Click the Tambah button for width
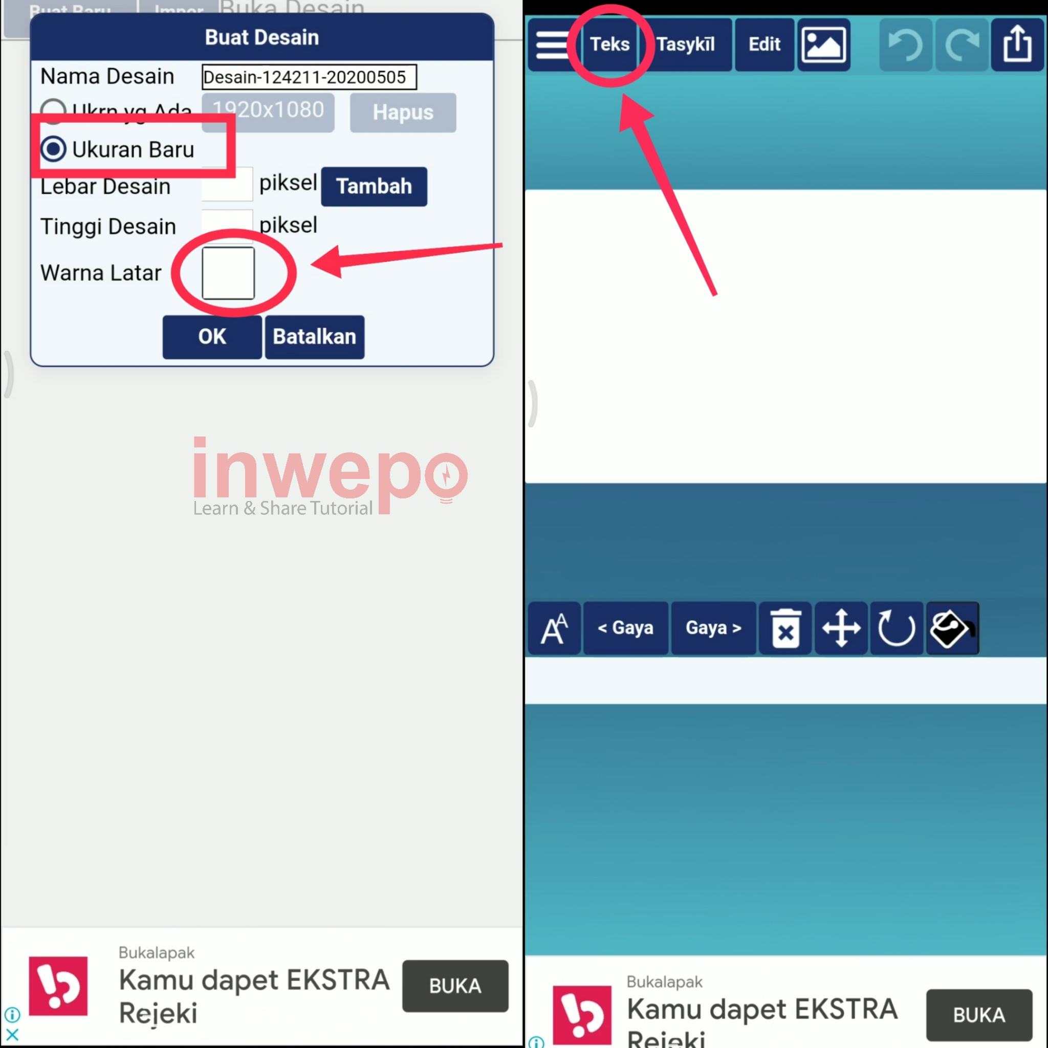Image resolution: width=1048 pixels, height=1048 pixels. coord(375,186)
